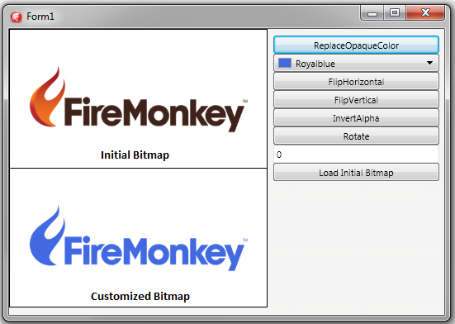Click the FlipVertical button
The image size is (455, 324).
click(x=356, y=100)
